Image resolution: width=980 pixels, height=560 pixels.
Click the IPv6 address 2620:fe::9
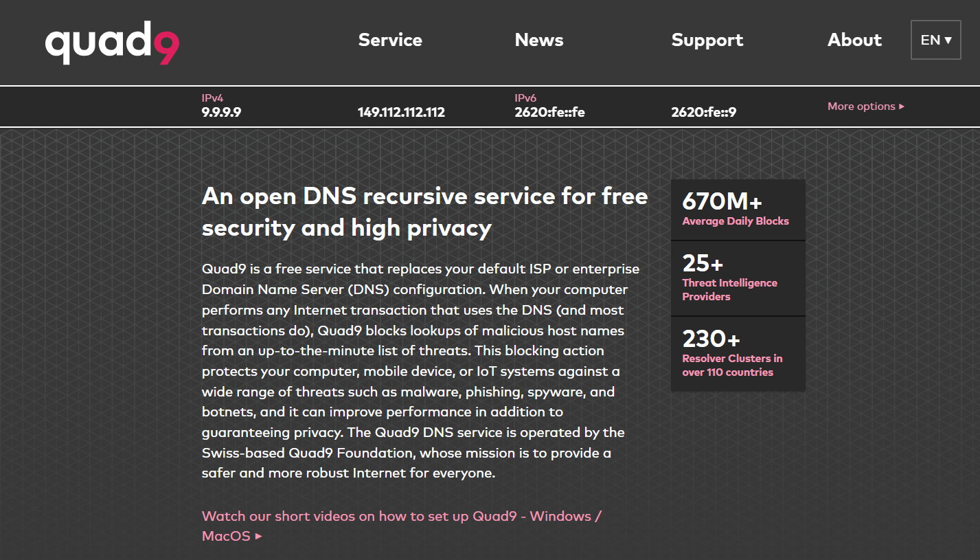(704, 112)
